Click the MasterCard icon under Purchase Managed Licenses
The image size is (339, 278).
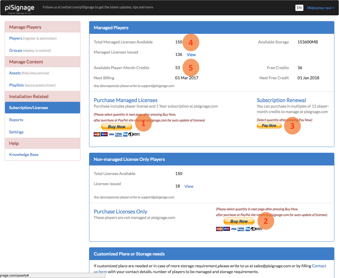coord(97,134)
